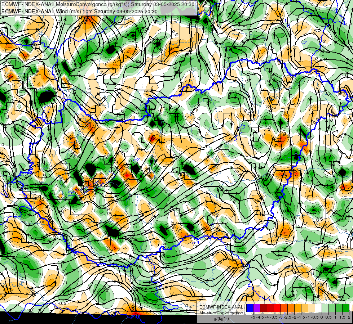Pick the darkest green swatch ending at 2
The height and width of the screenshot is (324, 353).
coord(346,308)
